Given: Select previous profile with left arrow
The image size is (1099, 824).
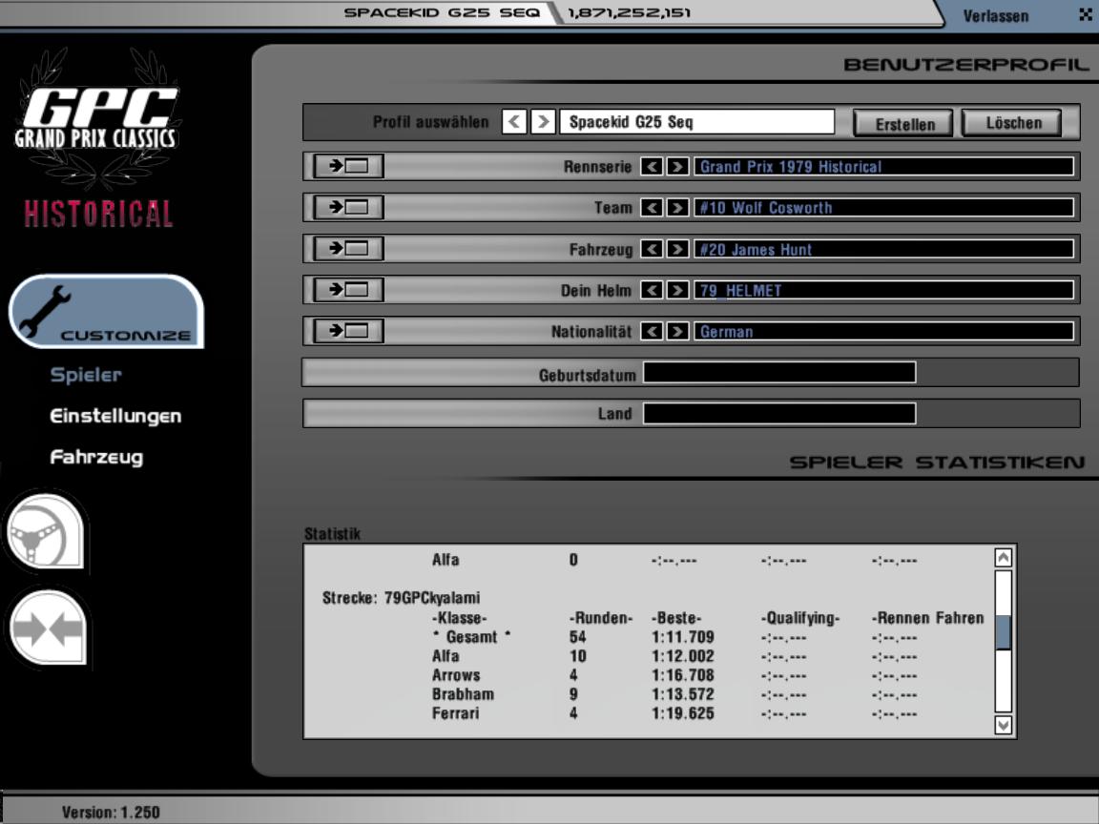Looking at the screenshot, I should tap(514, 122).
